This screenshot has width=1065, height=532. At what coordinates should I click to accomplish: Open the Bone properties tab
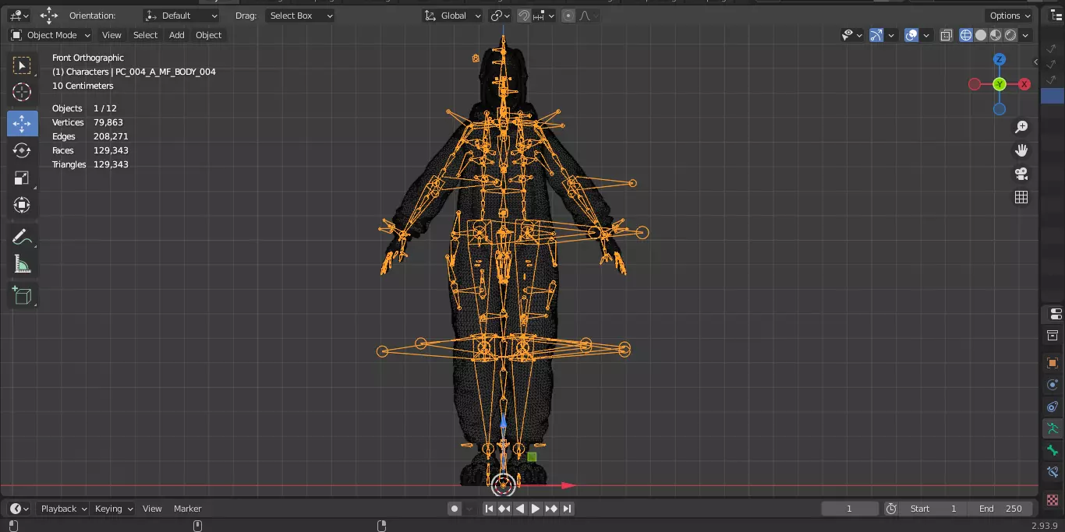pyautogui.click(x=1053, y=450)
